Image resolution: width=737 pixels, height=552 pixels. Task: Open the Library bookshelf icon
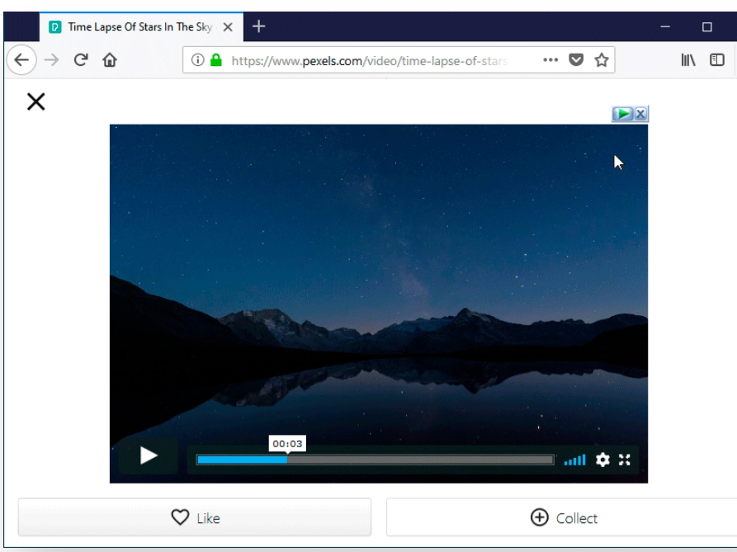tap(688, 60)
